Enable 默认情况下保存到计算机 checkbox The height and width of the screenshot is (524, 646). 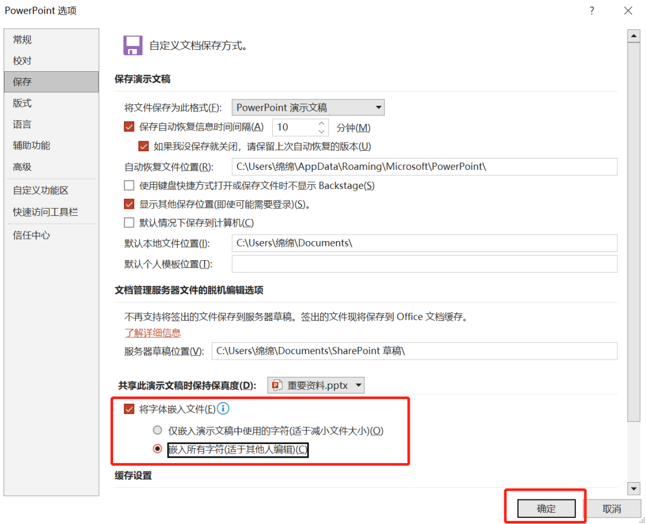pos(129,223)
